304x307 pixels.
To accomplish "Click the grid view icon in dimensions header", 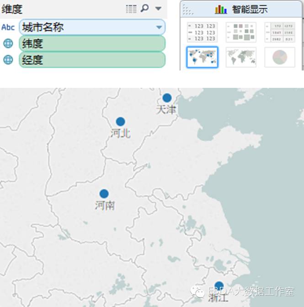I will click(x=131, y=9).
